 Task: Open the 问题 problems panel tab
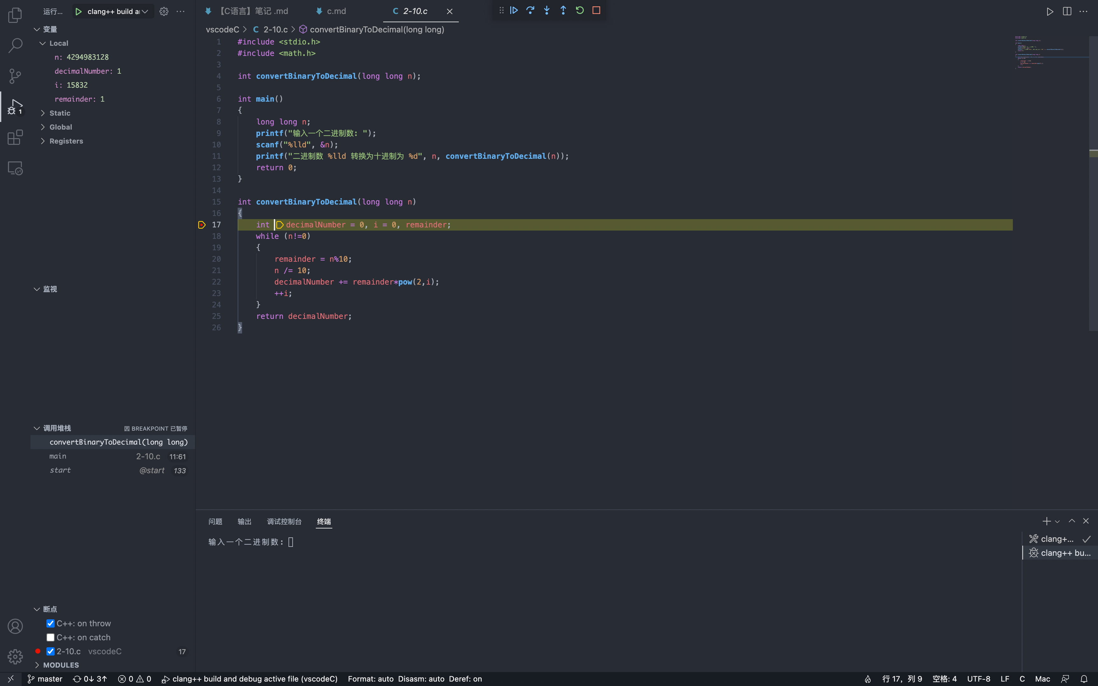(x=215, y=522)
